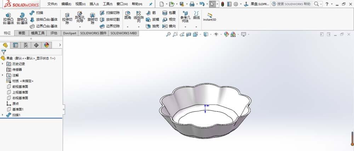Open the options gear icon
Image resolution: width=354 pixels, height=151 pixels.
click(236, 4)
